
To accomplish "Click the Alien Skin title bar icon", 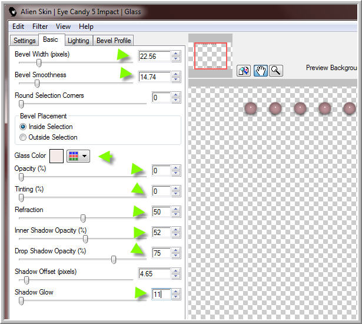I will [x=13, y=12].
